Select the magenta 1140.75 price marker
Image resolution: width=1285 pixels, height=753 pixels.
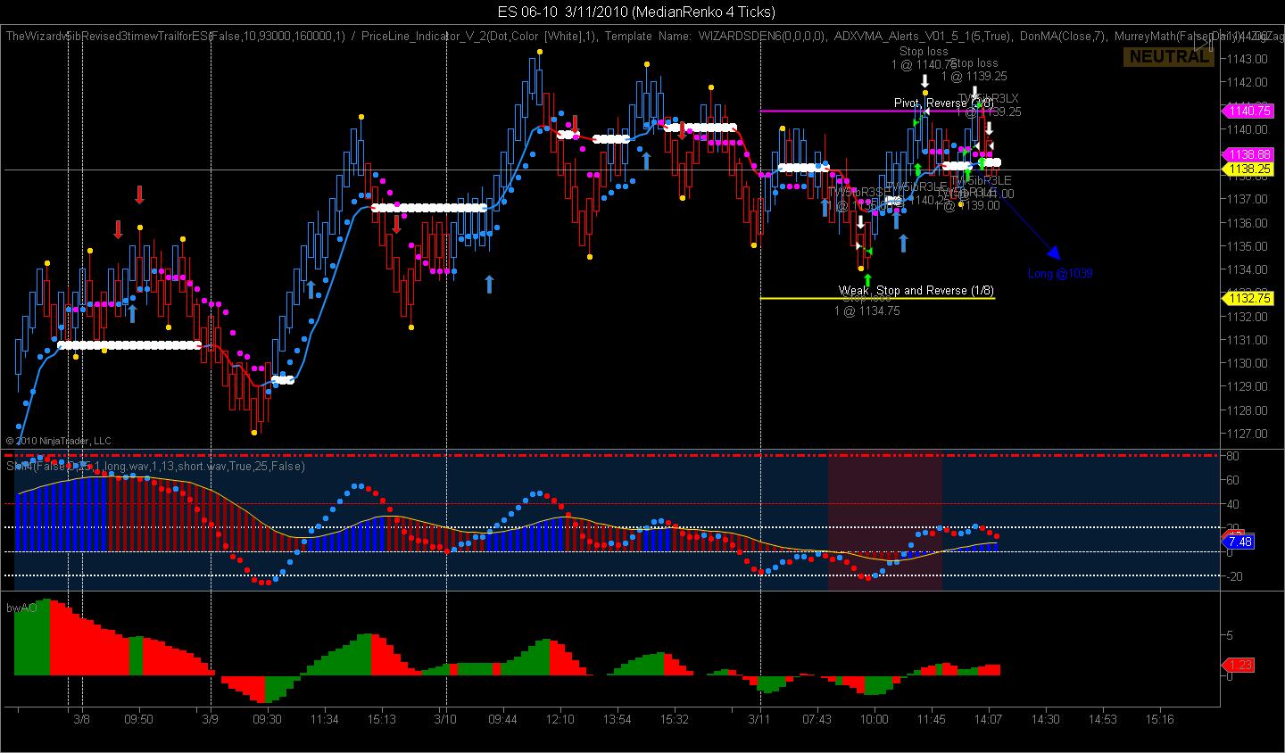tap(1248, 112)
